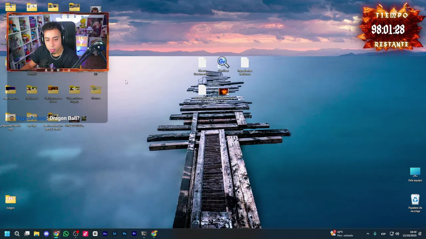Screen dimensions: 426x239
Task: Select the WIN_20251002 video file
Action: click(x=74, y=120)
